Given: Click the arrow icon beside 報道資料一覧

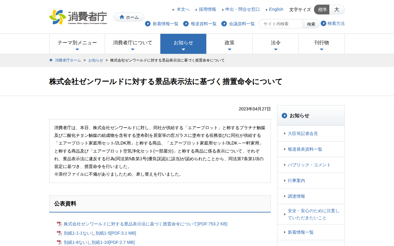Looking at the screenshot, I should coord(186,24).
